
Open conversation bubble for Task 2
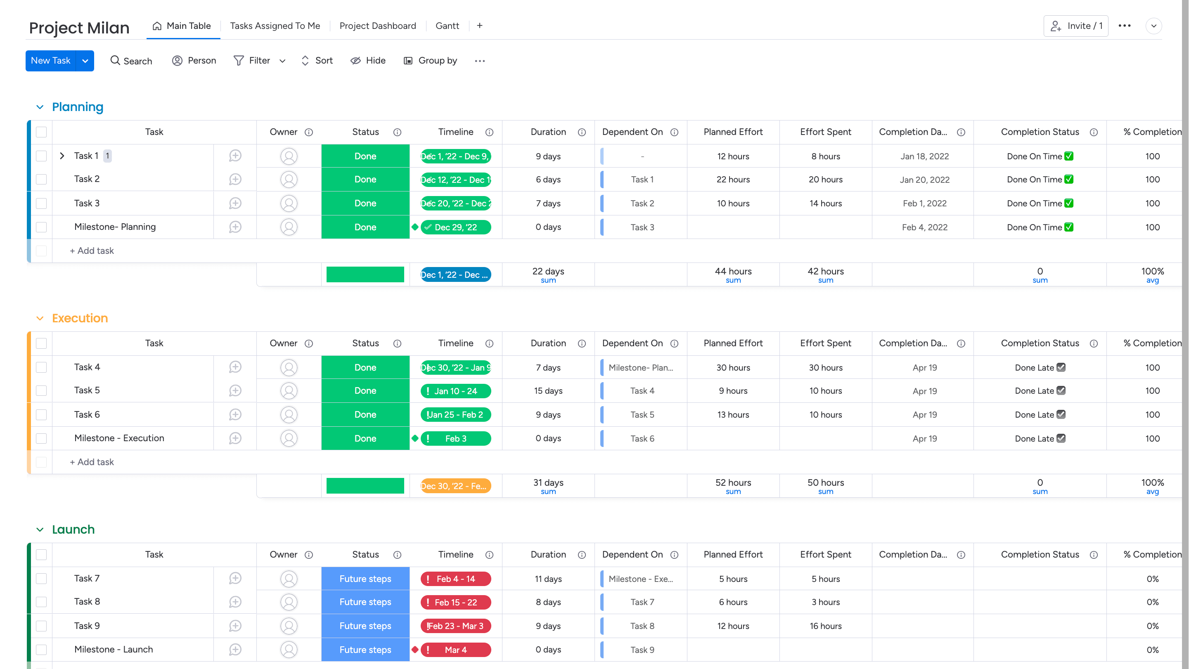235,179
